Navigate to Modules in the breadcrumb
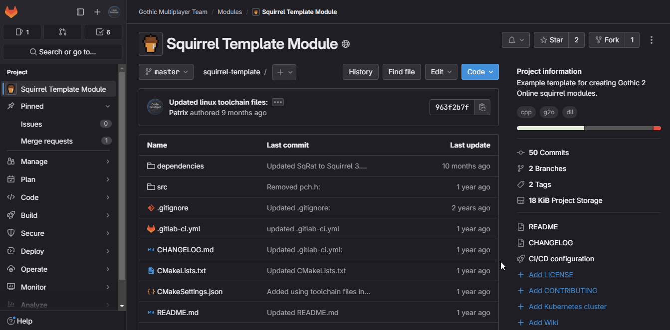The image size is (670, 330). tap(229, 11)
